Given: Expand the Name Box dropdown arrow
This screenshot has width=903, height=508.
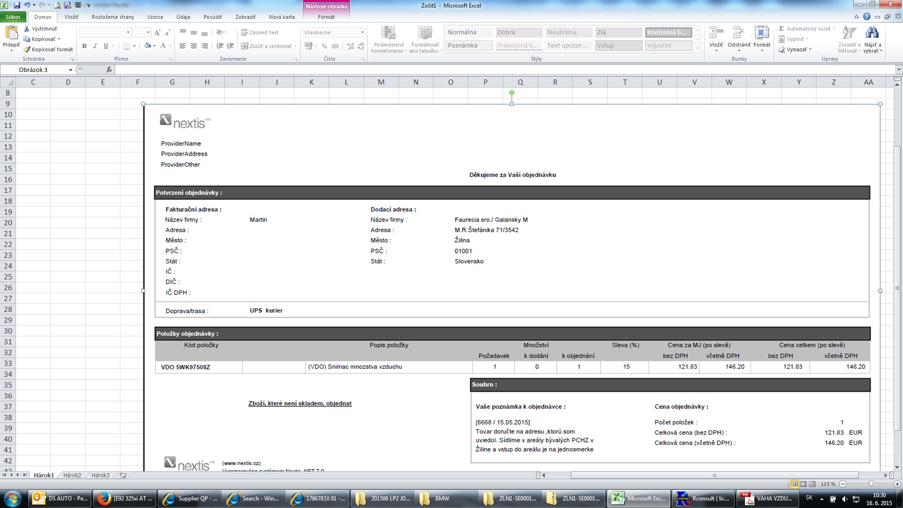Looking at the screenshot, I should point(71,70).
